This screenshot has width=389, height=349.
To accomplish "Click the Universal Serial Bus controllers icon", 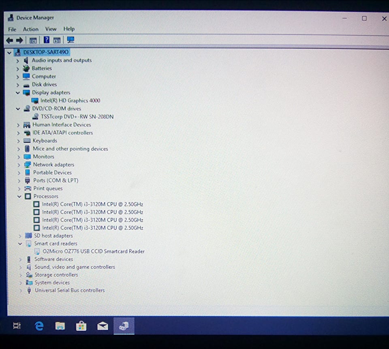I will tap(29, 290).
